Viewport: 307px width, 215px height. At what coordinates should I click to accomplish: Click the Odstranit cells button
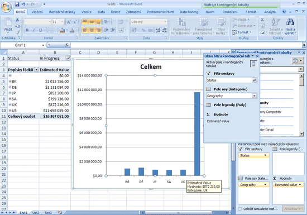point(244,26)
